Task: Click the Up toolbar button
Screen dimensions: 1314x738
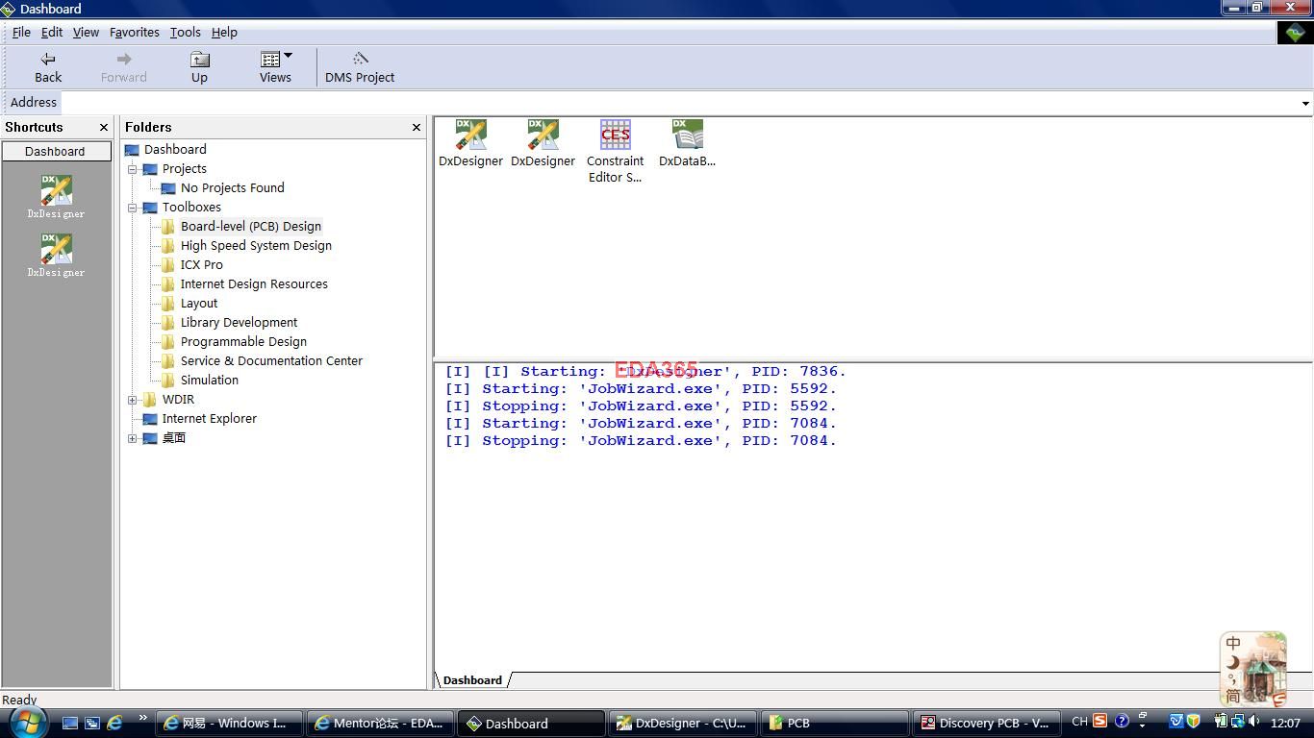Action: tap(199, 67)
